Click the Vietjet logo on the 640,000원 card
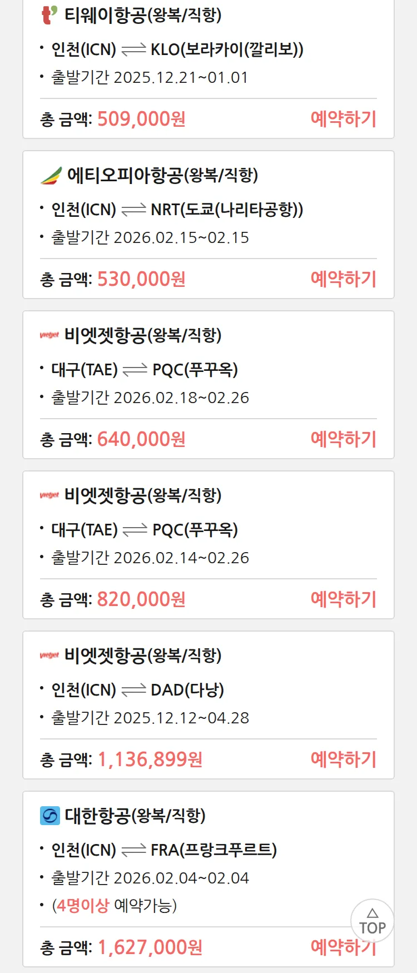 [49, 335]
